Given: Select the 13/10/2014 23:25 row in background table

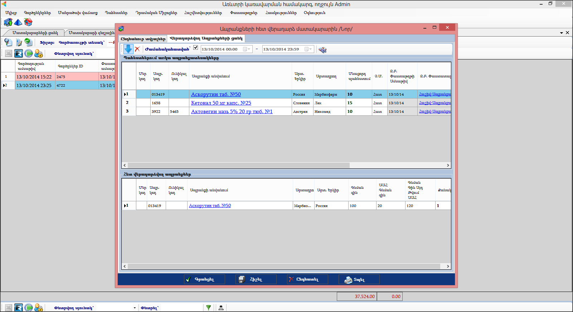Looking at the screenshot, I should tap(57, 85).
